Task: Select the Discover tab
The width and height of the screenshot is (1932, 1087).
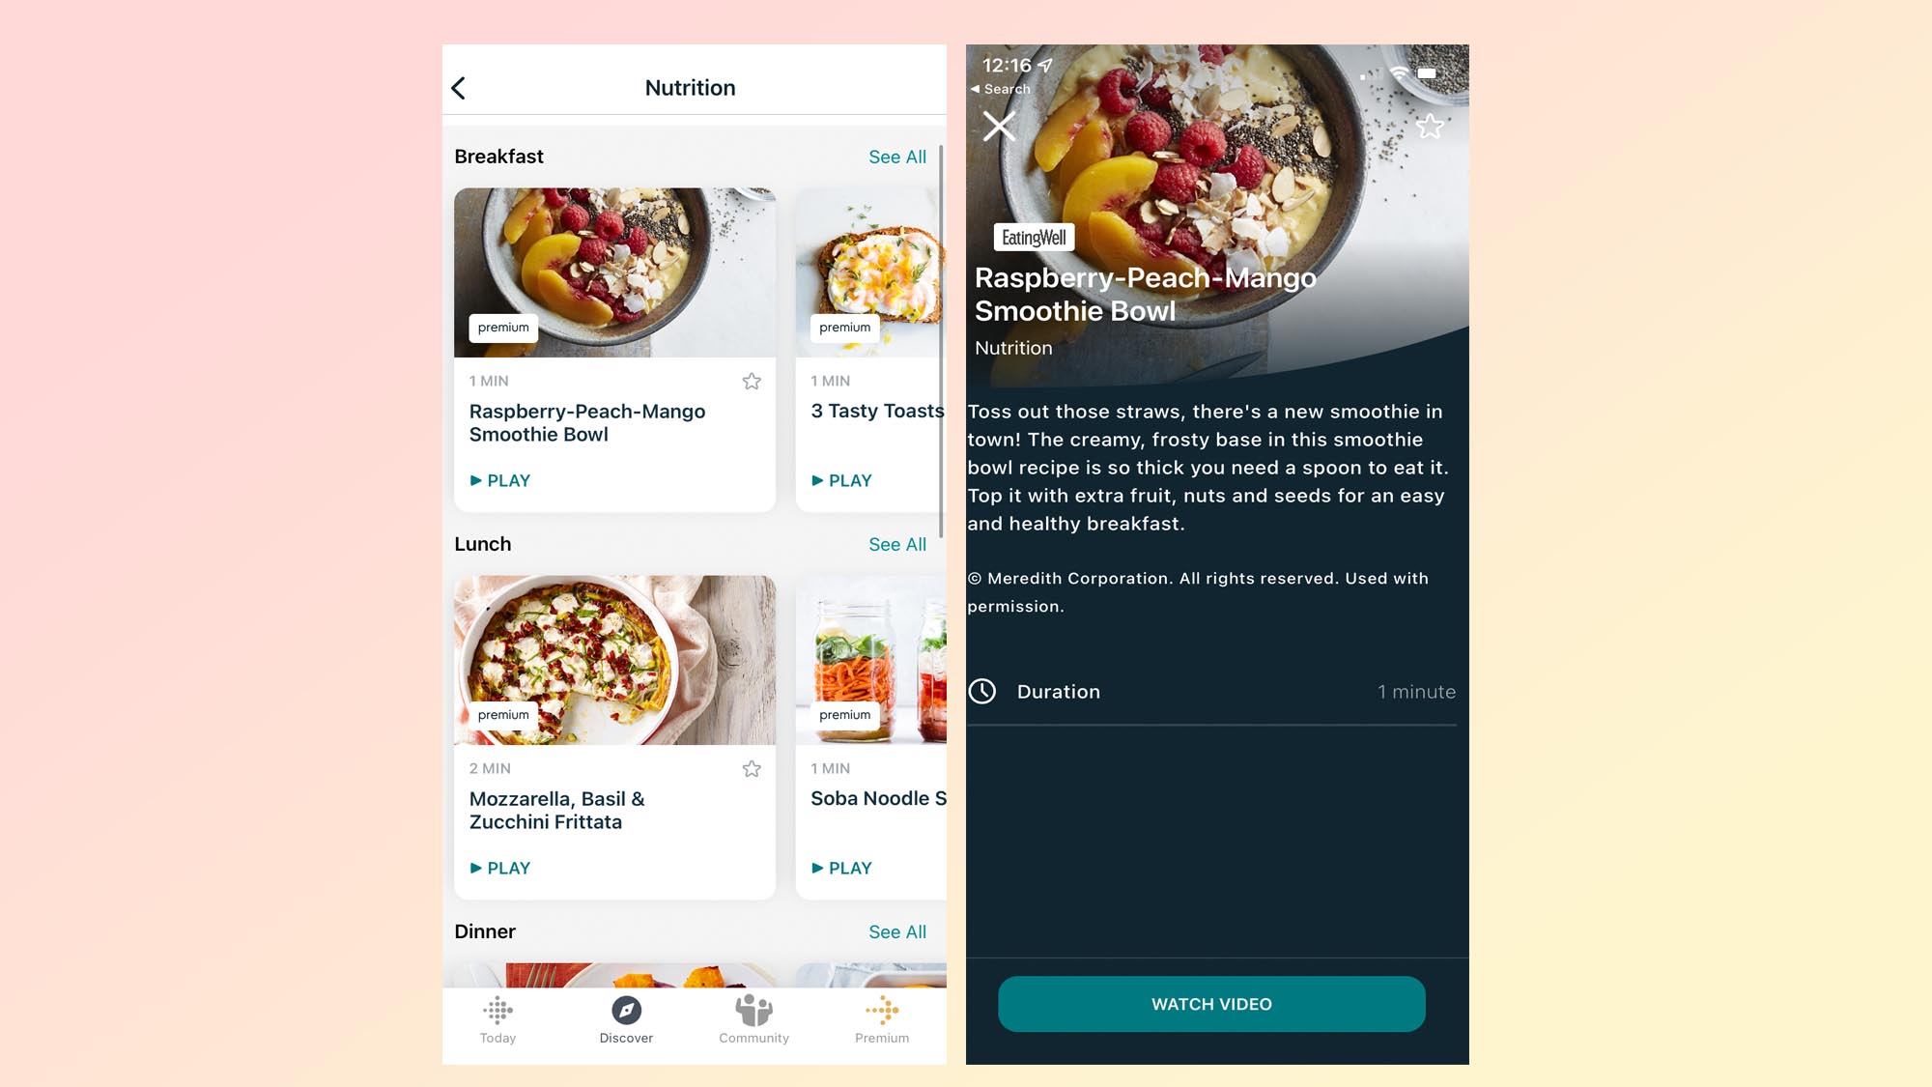Action: [x=626, y=1022]
